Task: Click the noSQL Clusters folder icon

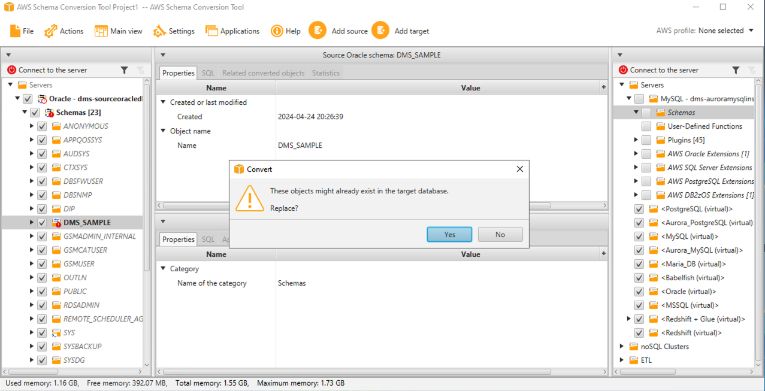Action: 634,346
